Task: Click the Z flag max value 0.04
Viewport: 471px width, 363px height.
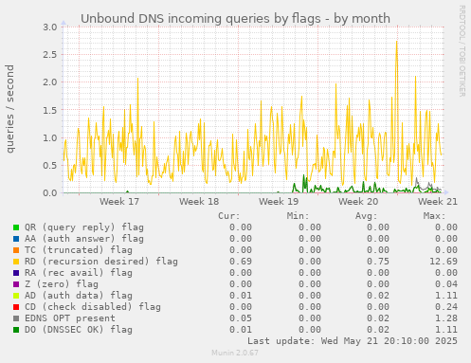Action: 446,284
